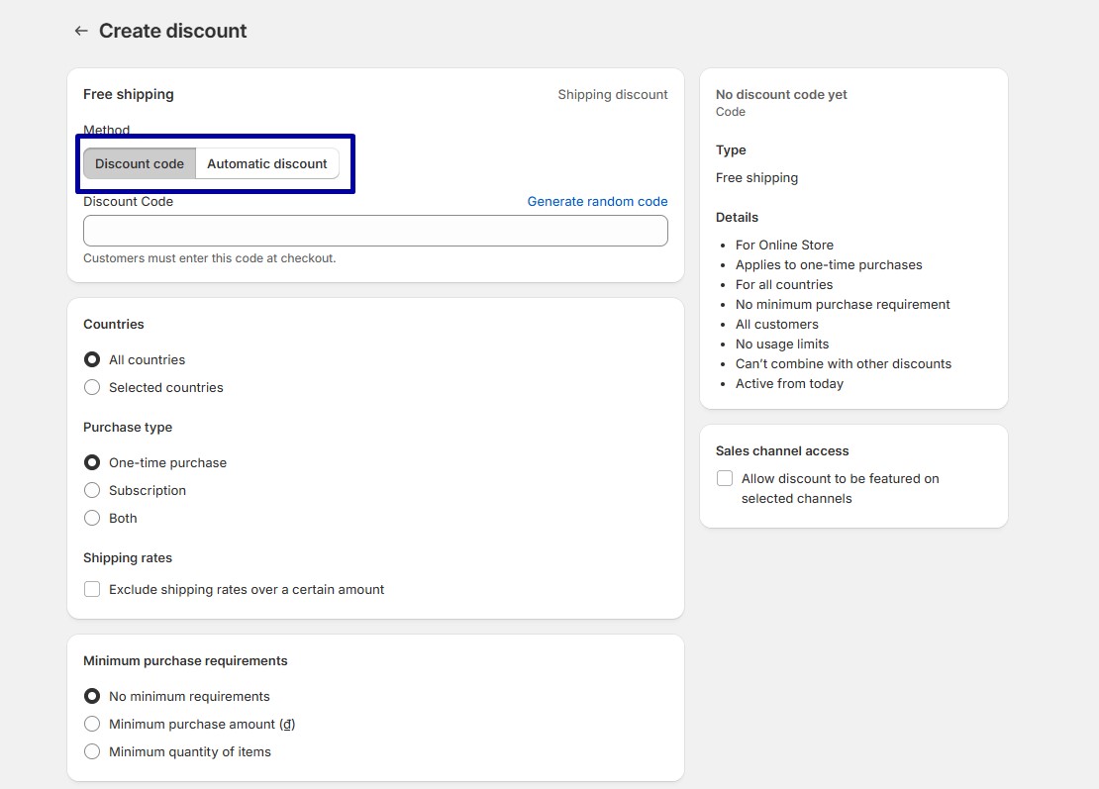Screen dimensions: 1099x789
Task: Tick Exclude shipping rates over a certain amount
Action: tap(92, 589)
